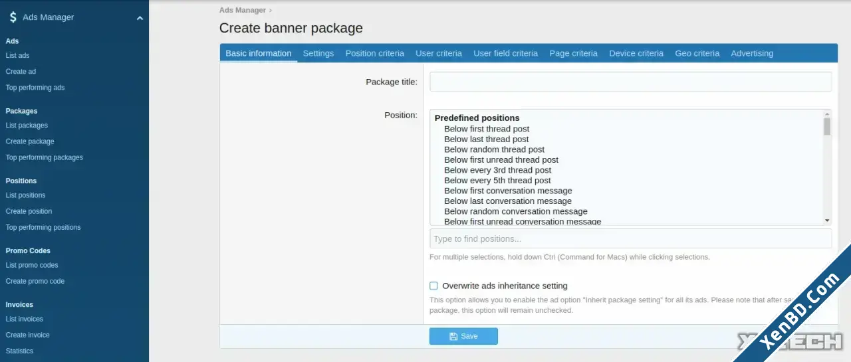Switch to the Settings tab
Screen dimensions: 851x362
click(x=318, y=53)
